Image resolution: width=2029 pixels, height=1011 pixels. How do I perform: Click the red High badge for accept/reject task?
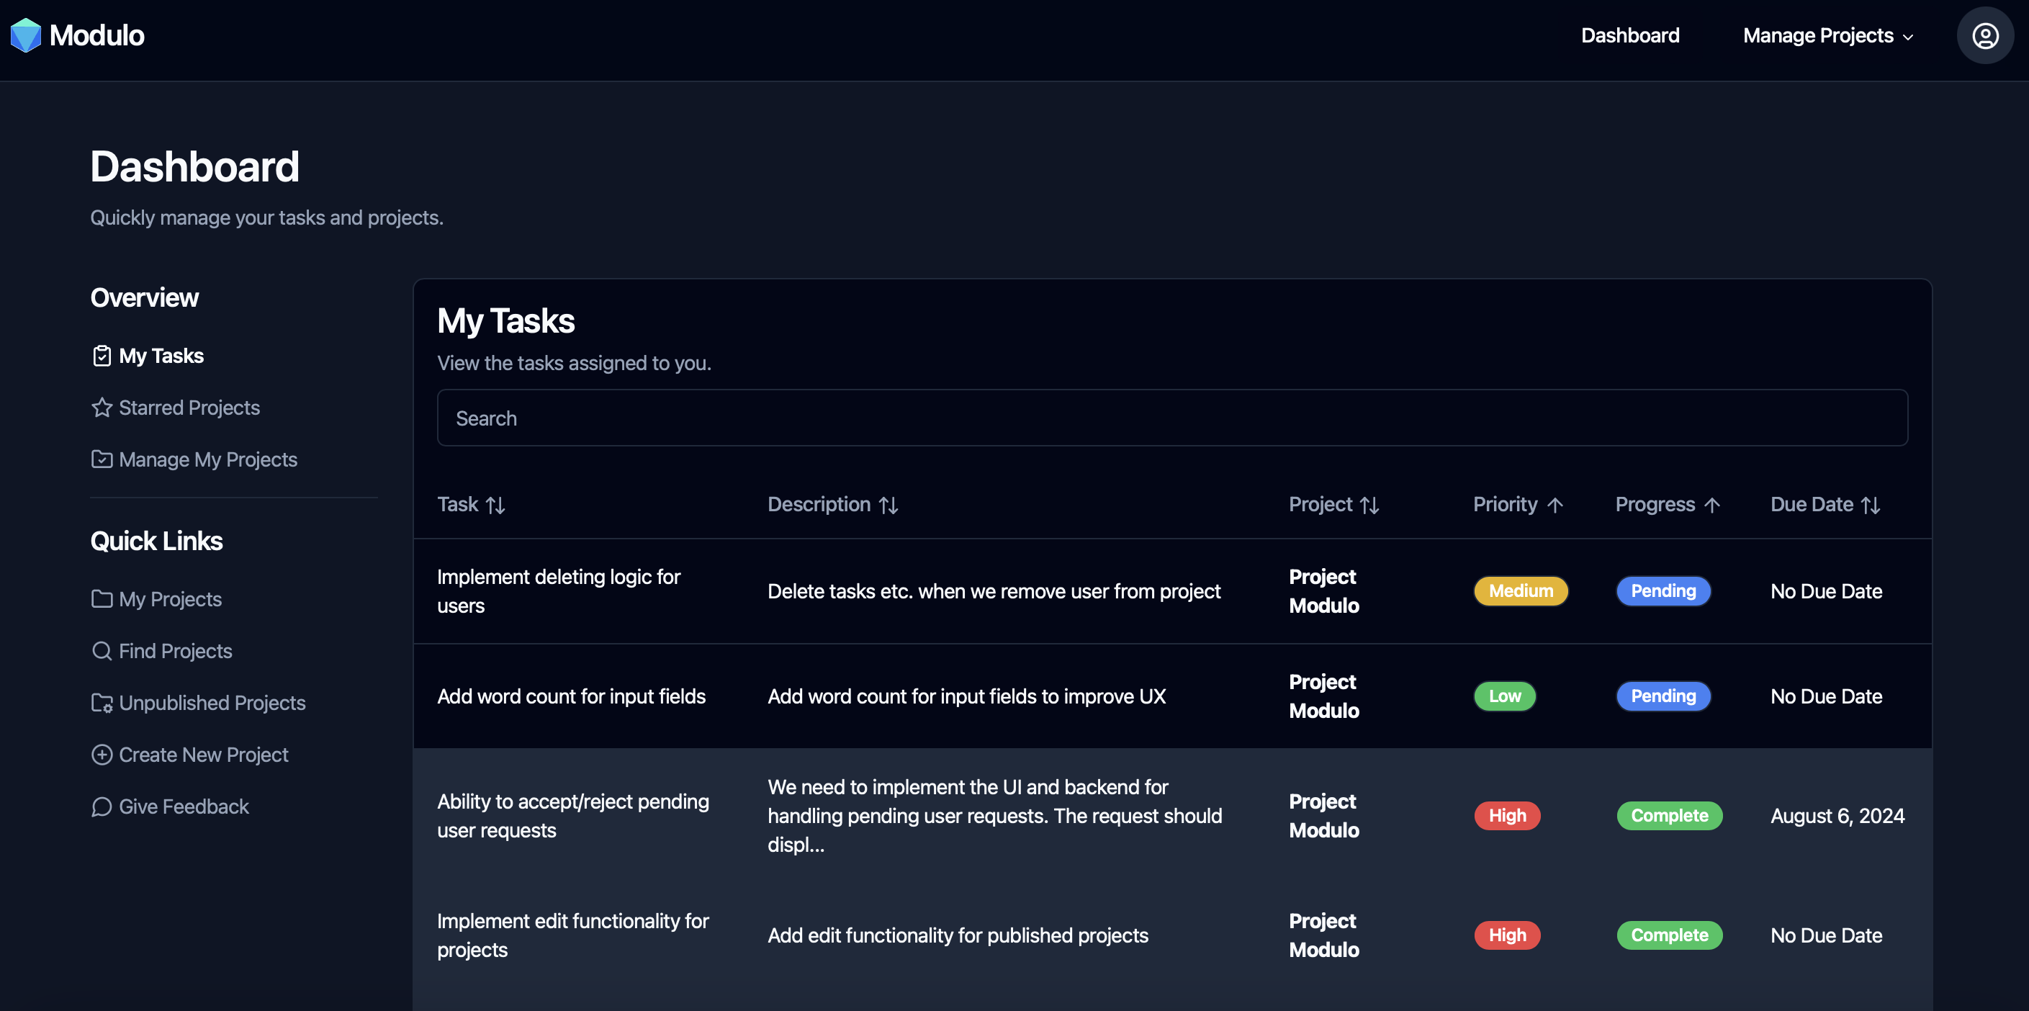pos(1507,816)
